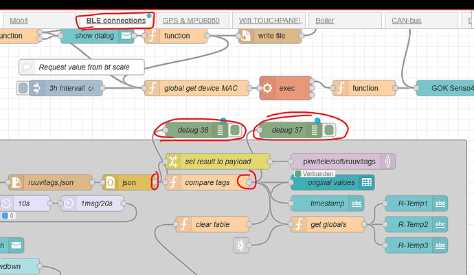Click the original values table icon
Screen dimensions: 474x275
[x=368, y=182]
